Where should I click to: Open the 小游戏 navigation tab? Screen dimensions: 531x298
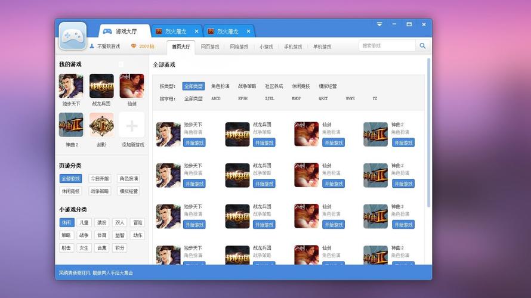[266, 46]
